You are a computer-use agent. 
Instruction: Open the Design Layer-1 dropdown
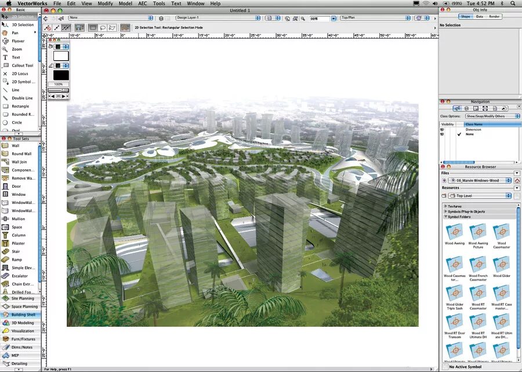point(217,18)
